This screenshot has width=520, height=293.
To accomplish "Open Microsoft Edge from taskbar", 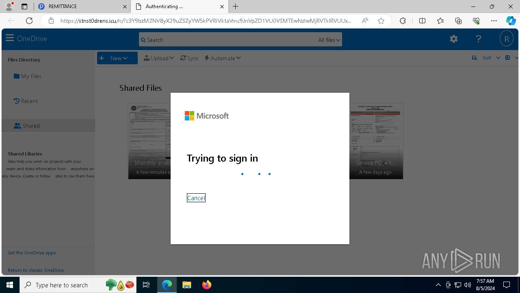I will click(x=167, y=285).
